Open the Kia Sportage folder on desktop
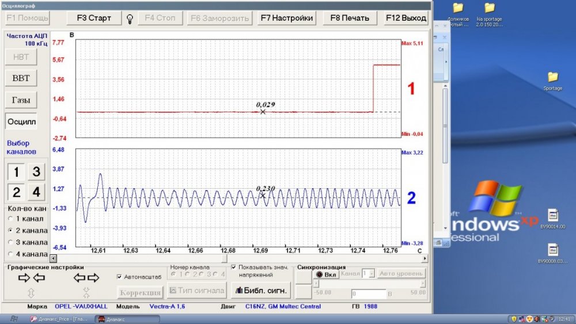This screenshot has width=576, height=324. [489, 12]
